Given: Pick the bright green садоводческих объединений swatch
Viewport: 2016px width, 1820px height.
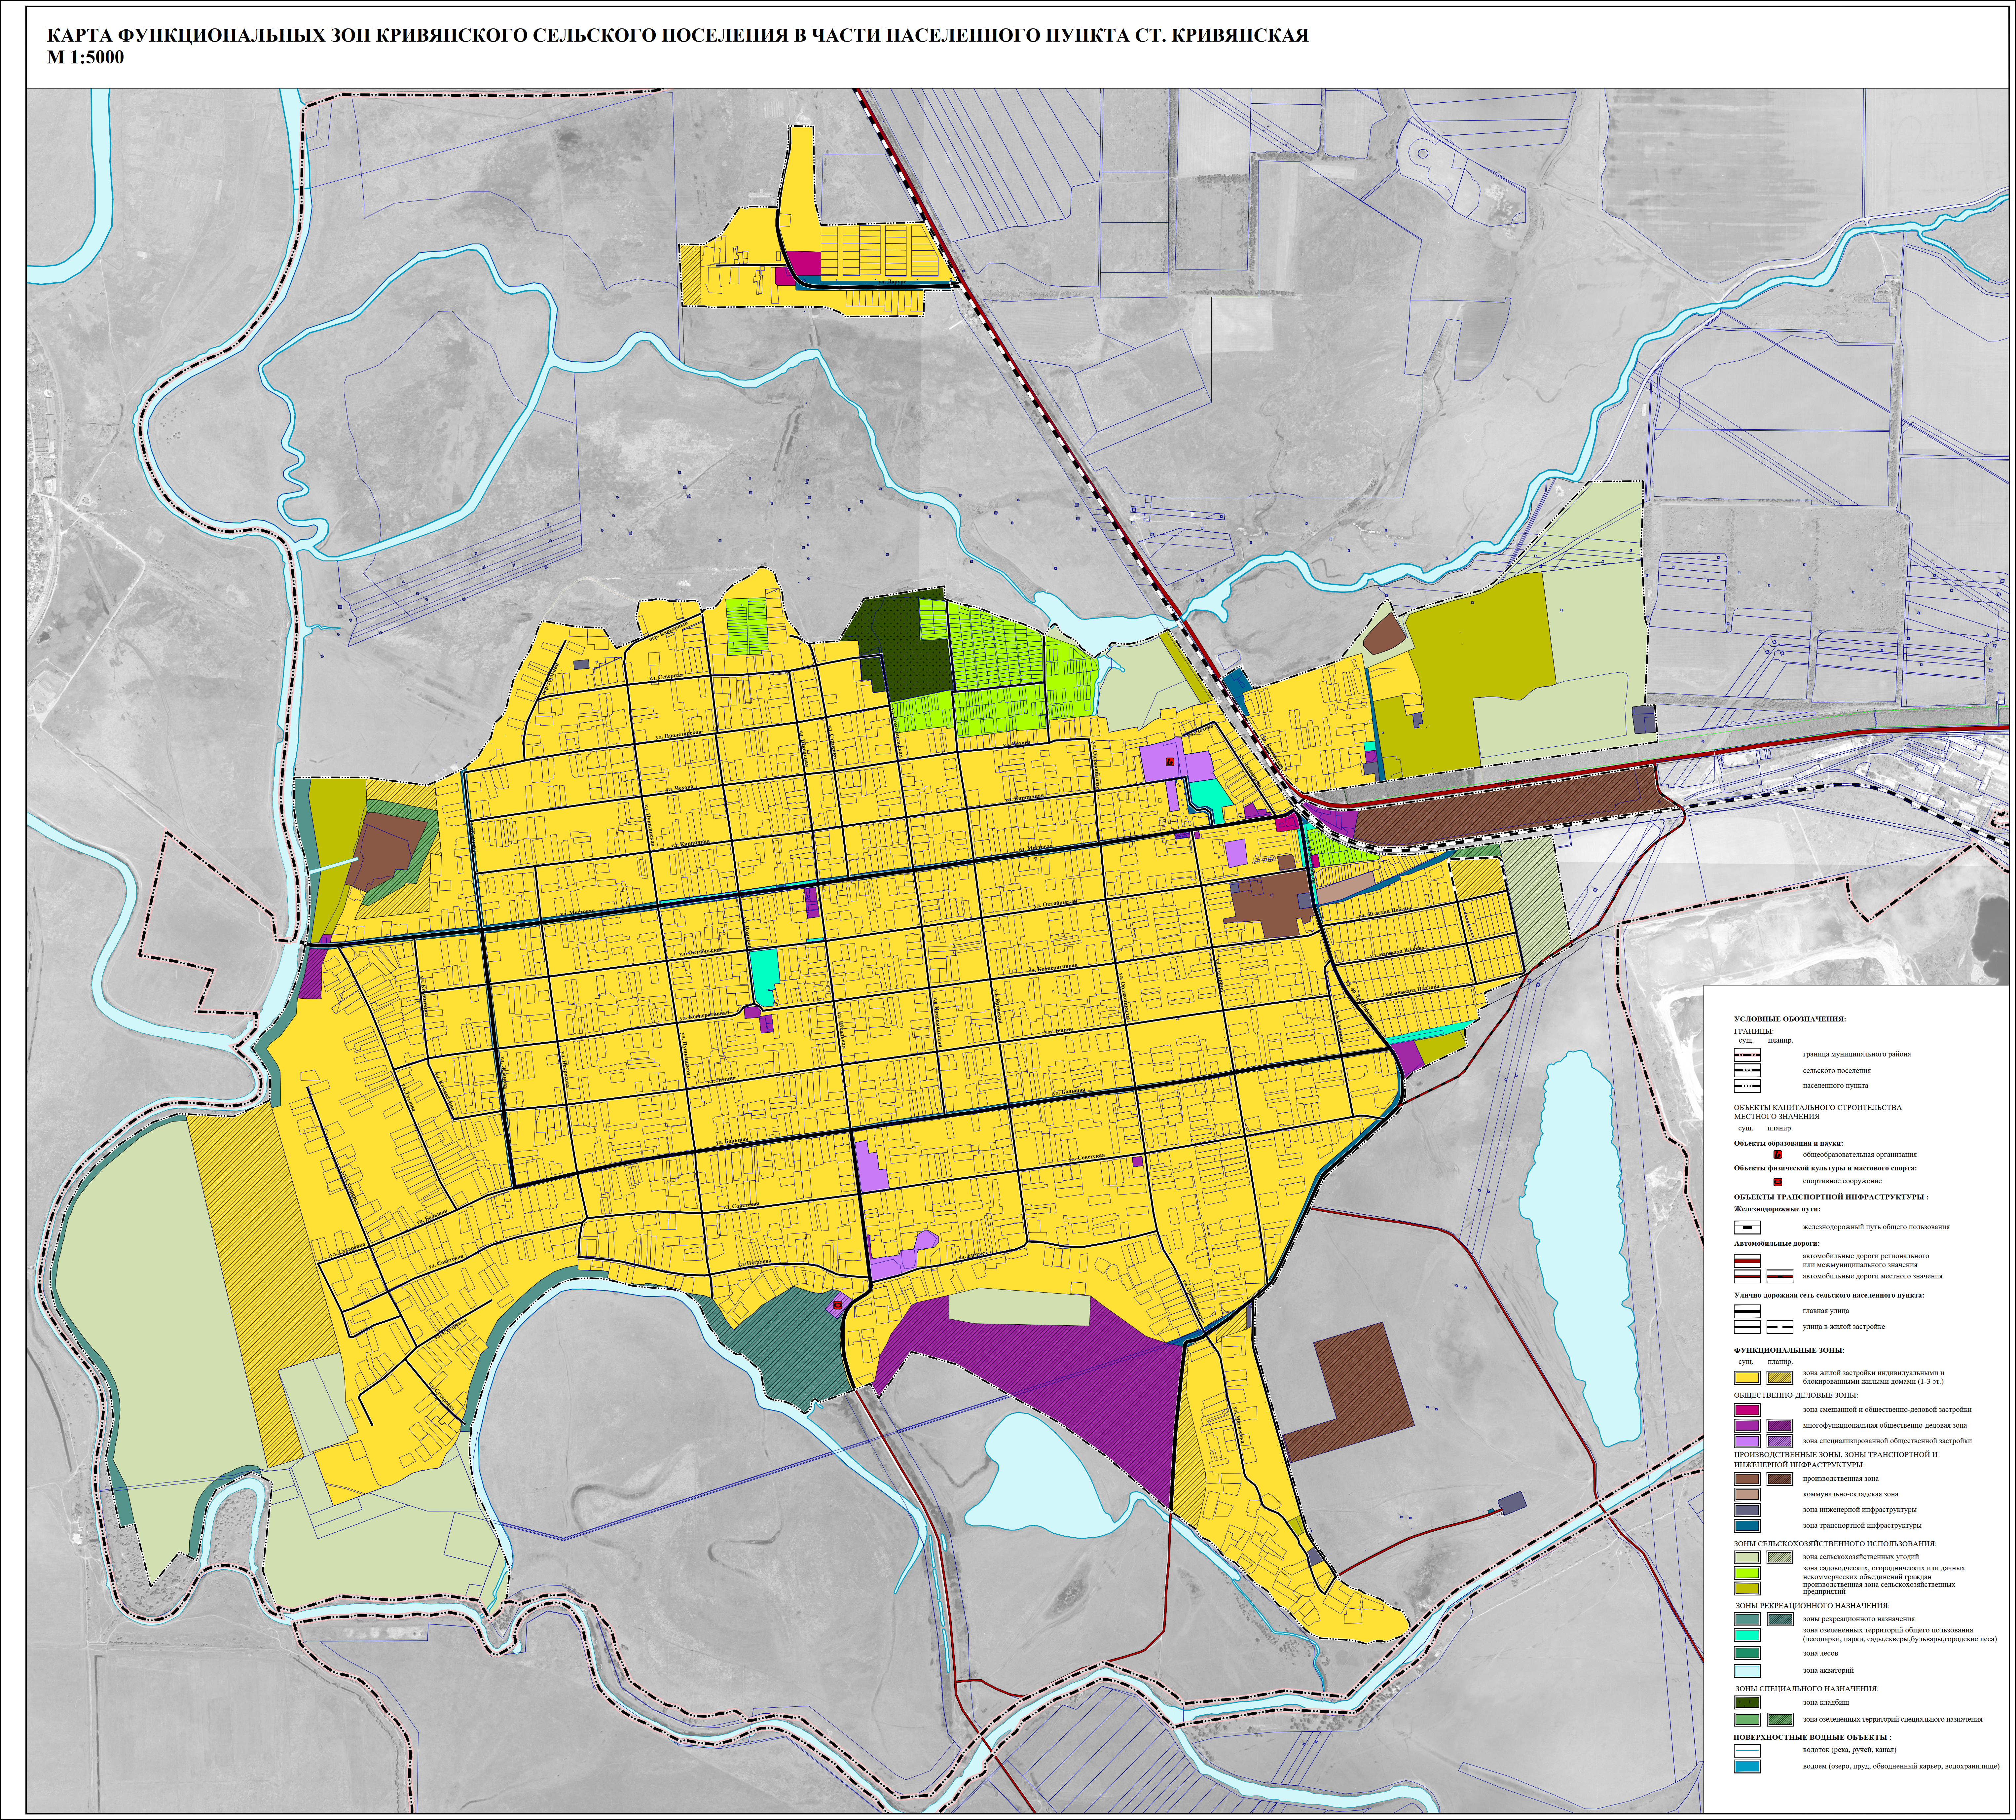Looking at the screenshot, I should [1747, 1573].
